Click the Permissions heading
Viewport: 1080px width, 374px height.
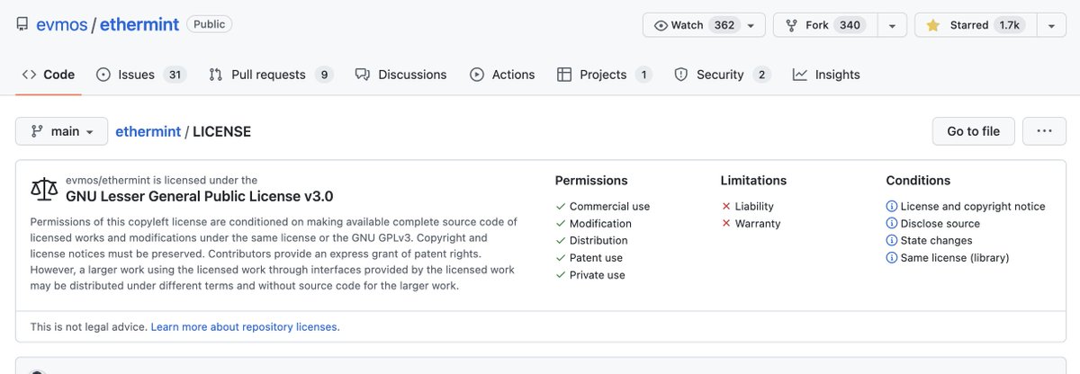[591, 181]
